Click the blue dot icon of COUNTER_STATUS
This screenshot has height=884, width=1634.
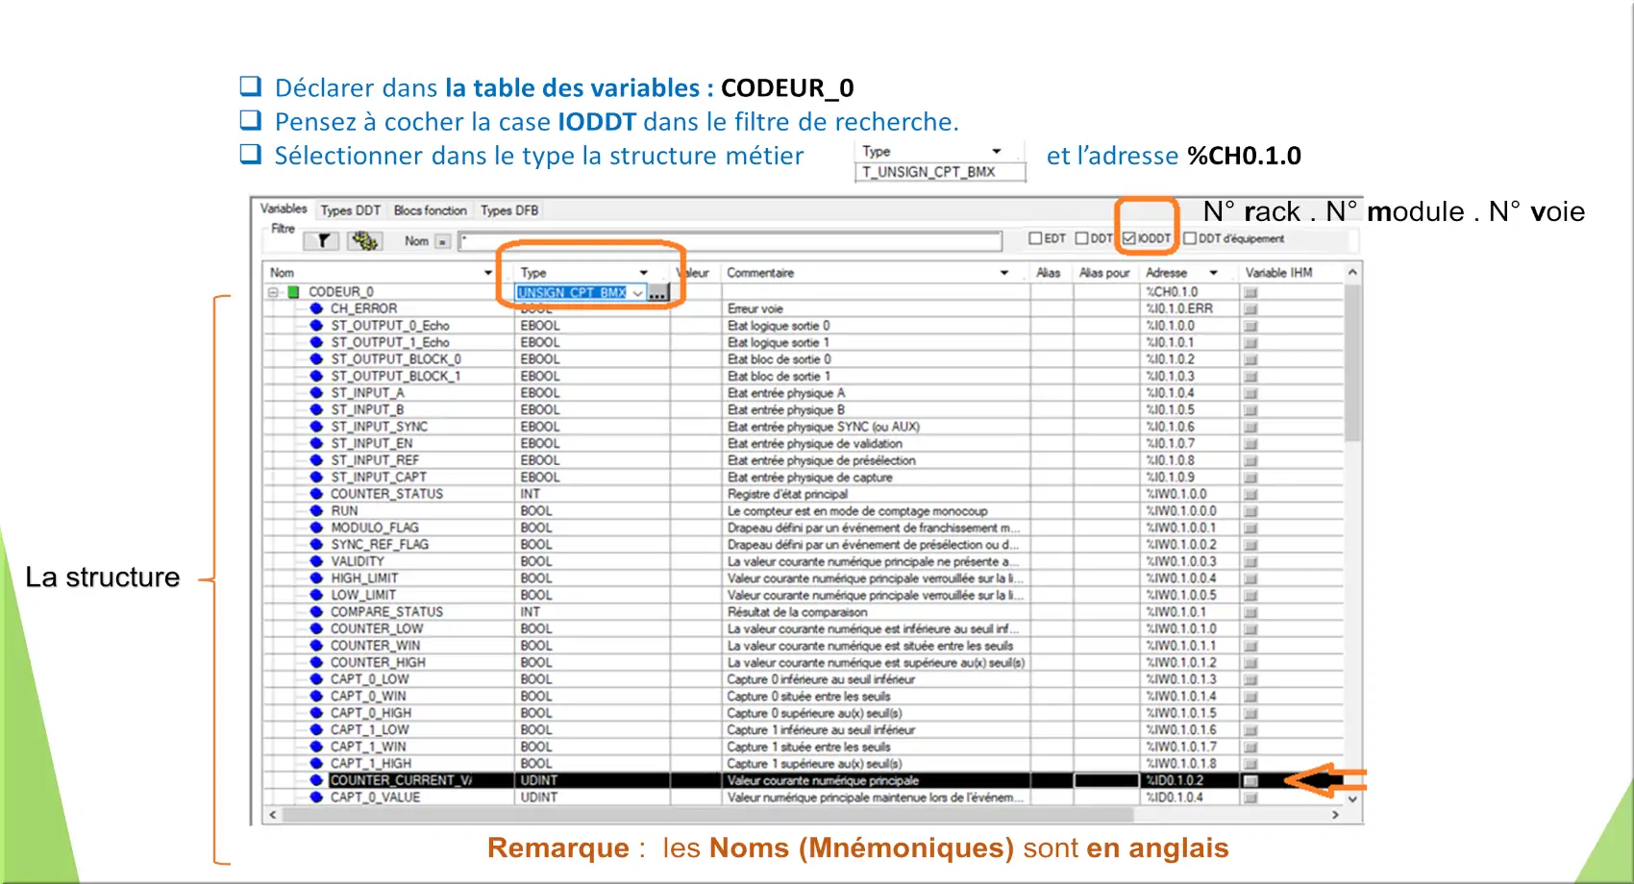pyautogui.click(x=315, y=494)
